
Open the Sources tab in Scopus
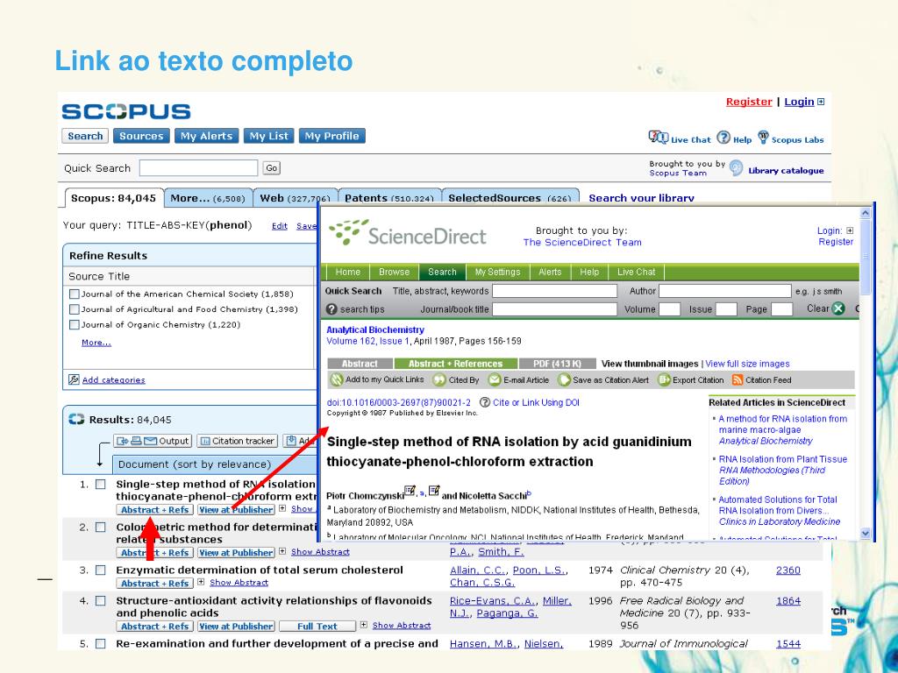(x=141, y=136)
